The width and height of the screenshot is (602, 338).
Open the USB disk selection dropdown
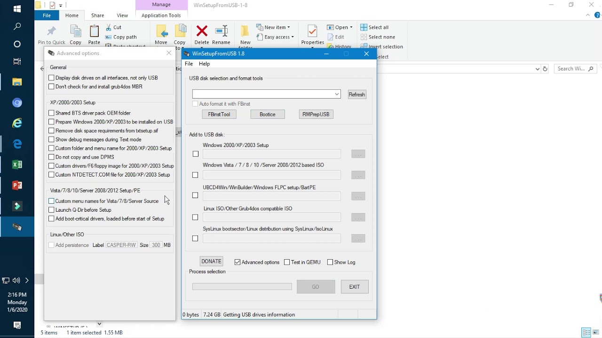point(337,94)
